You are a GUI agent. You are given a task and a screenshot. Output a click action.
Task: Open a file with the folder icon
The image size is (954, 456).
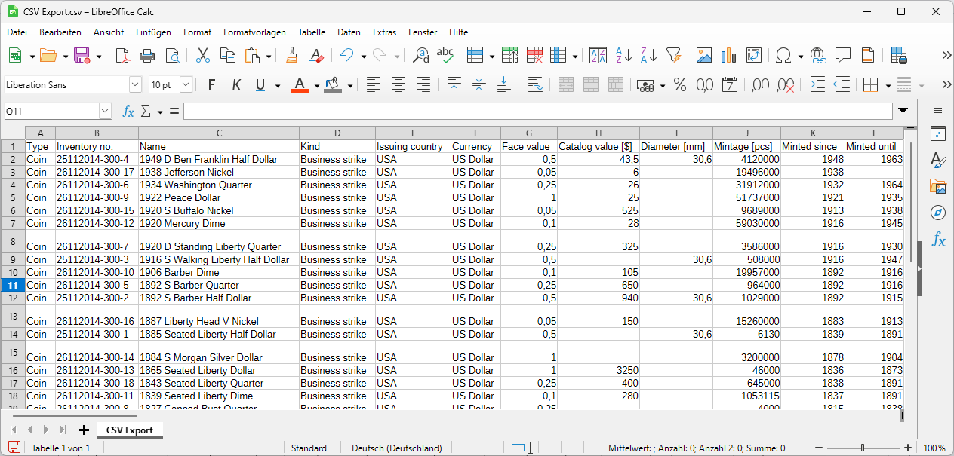tap(48, 55)
